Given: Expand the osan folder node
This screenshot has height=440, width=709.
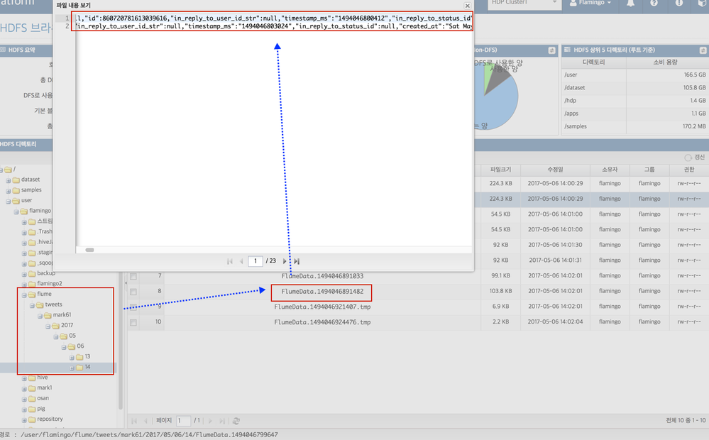Looking at the screenshot, I should point(24,399).
